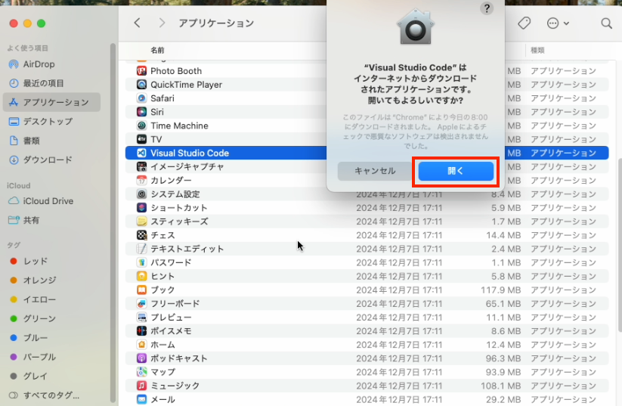Sort by the 種類 column header
Viewport: 622px width, 406px height.
pyautogui.click(x=537, y=51)
